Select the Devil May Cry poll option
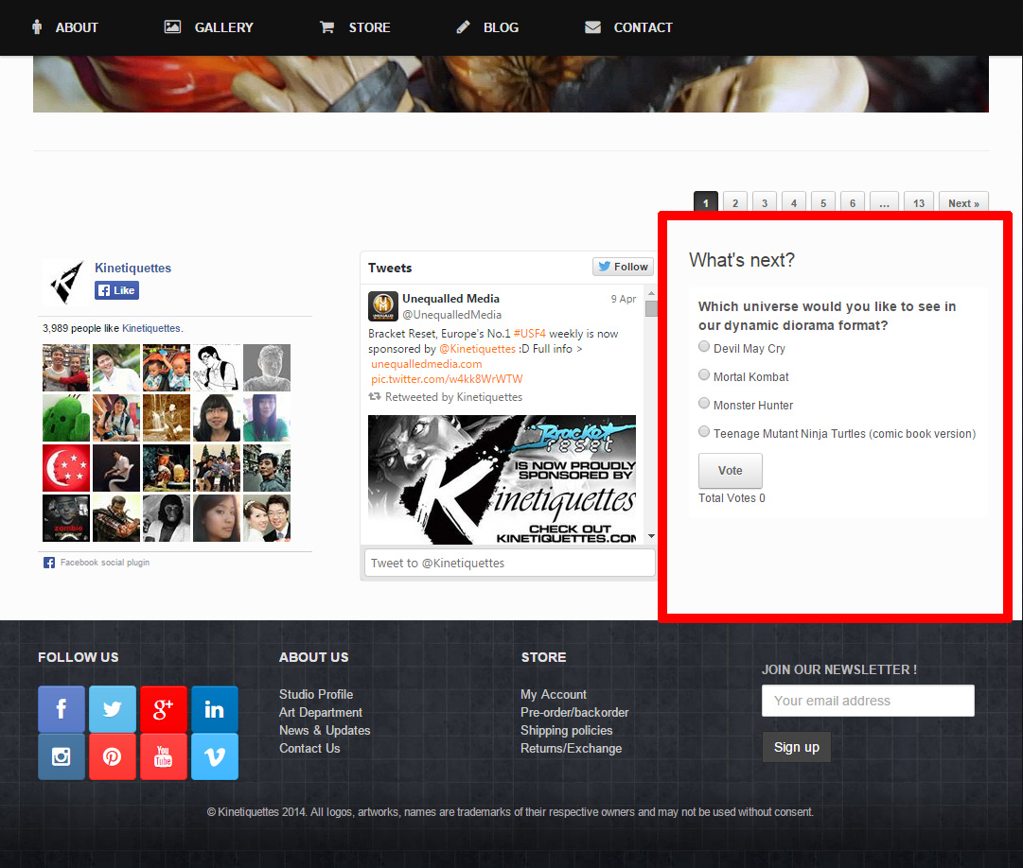This screenshot has width=1023, height=868. [704, 347]
